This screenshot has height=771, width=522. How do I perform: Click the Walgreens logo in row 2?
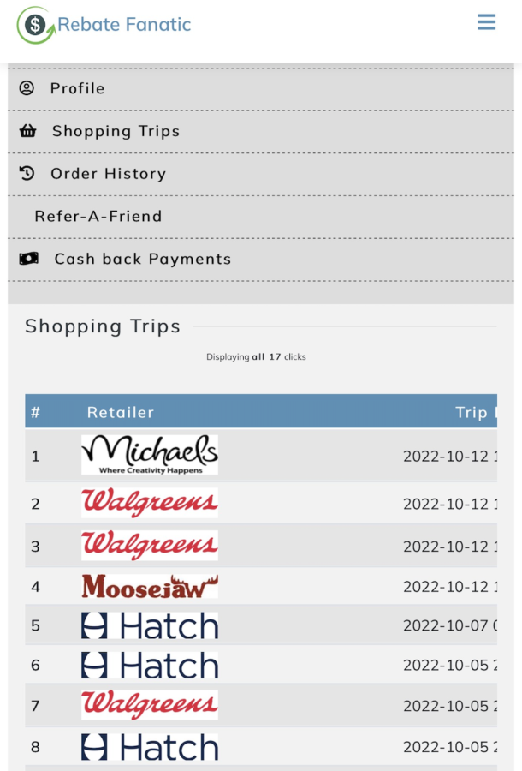click(x=149, y=503)
